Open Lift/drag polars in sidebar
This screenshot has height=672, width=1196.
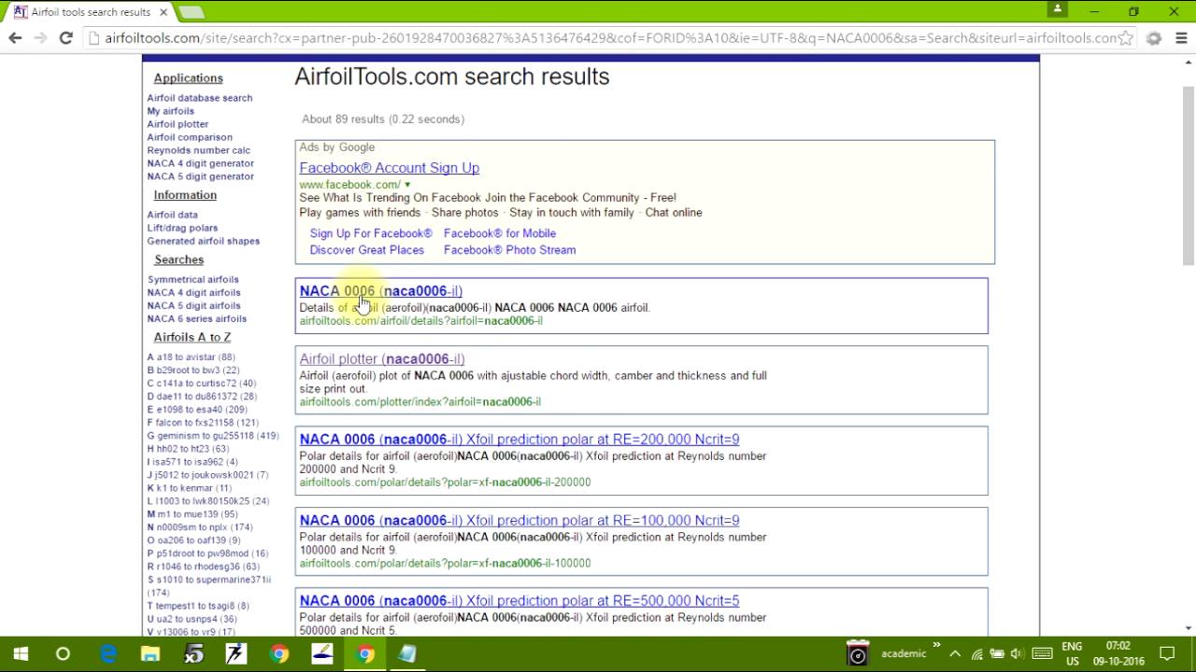click(x=182, y=228)
